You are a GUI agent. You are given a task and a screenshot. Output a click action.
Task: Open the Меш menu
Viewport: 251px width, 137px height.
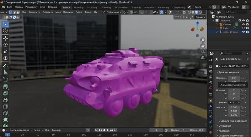point(58,12)
